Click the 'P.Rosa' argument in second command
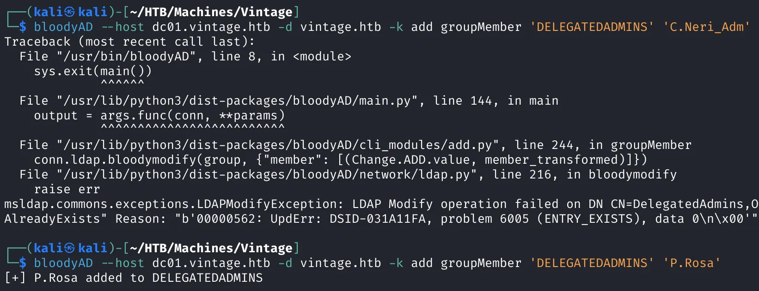Screen dimensions: 759x291 tap(692, 263)
